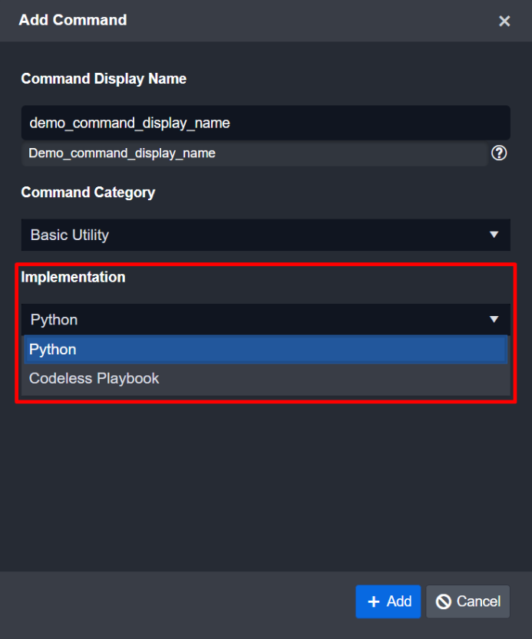Open the Basic Utility category combo box
This screenshot has height=639, width=532.
[x=253, y=235]
